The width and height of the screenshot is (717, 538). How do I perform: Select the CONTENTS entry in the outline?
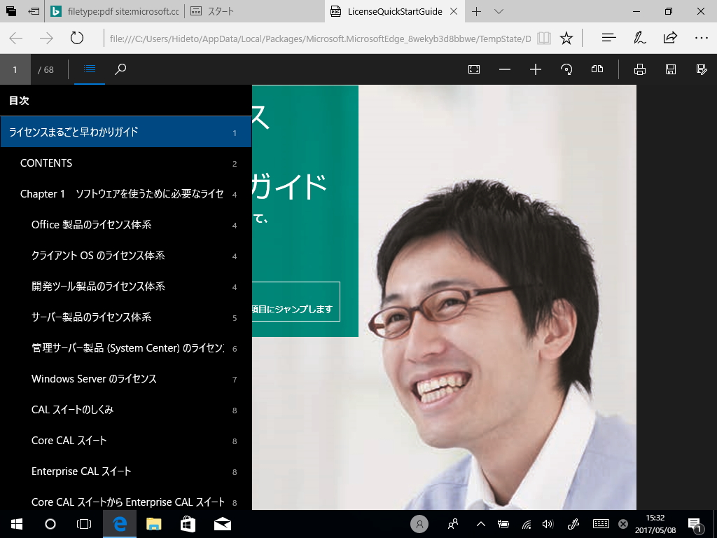46,163
